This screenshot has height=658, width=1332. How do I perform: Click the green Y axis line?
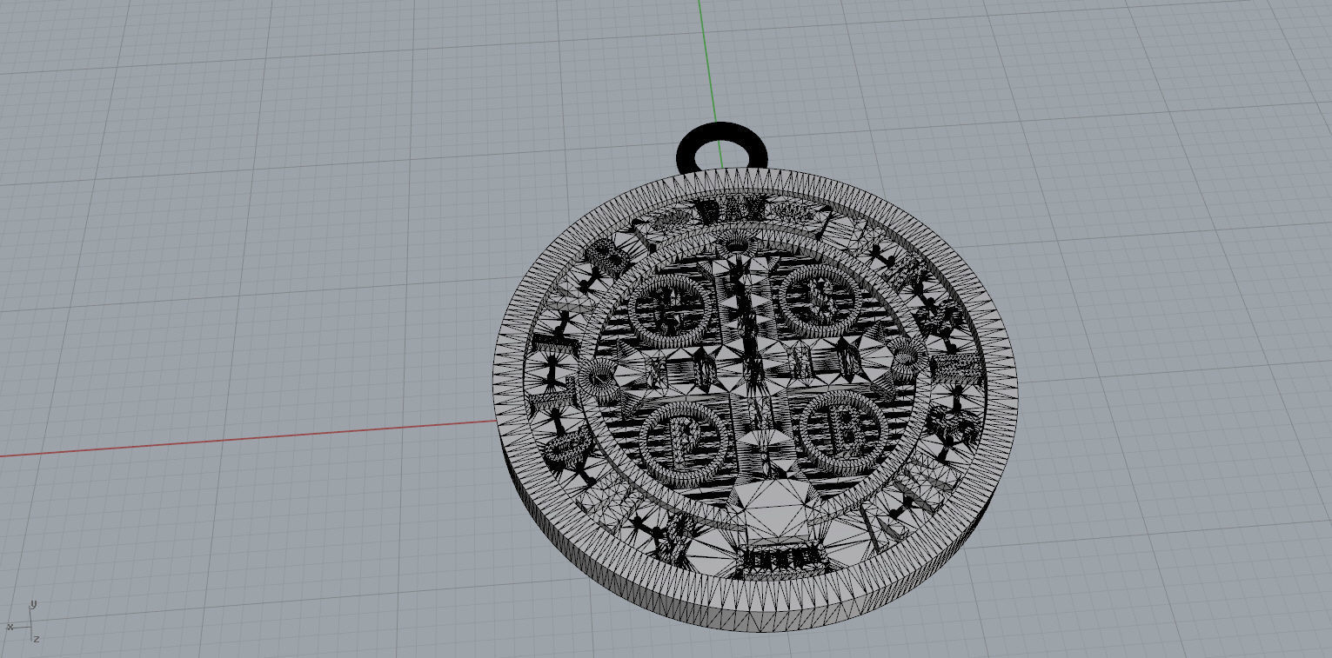[x=707, y=61]
